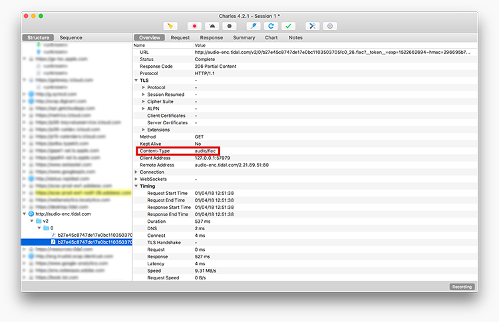This screenshot has height=322, width=499.
Task: Toggle the red Record button in toolbar
Action: pos(194,26)
